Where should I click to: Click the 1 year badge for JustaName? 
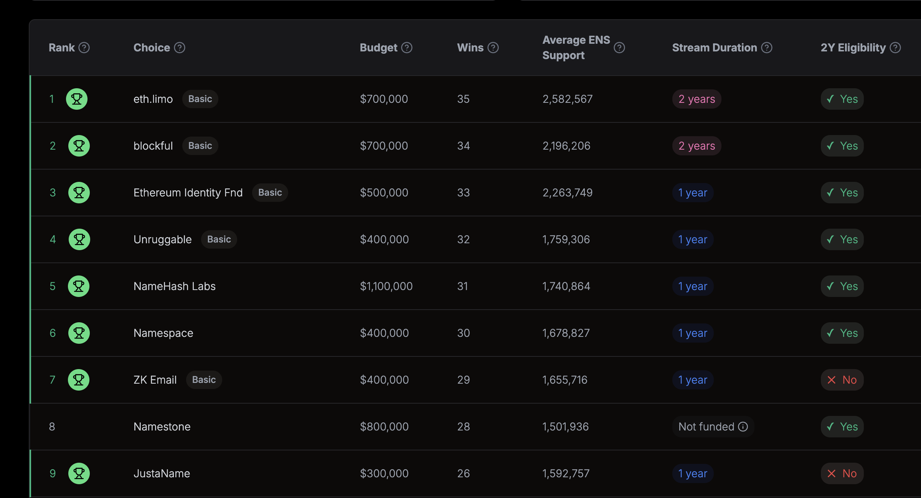pos(693,473)
